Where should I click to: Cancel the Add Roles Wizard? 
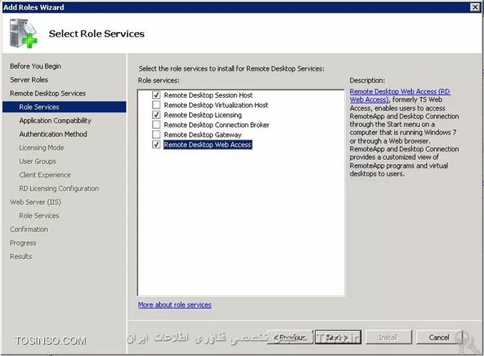pyautogui.click(x=439, y=337)
